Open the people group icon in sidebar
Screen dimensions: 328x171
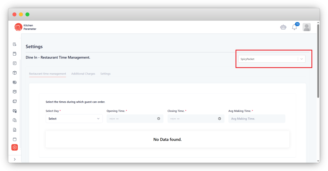tap(14, 92)
